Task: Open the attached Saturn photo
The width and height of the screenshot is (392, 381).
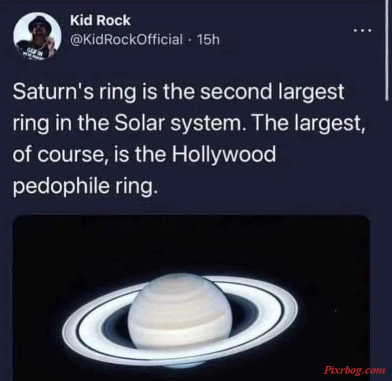Action: 191,298
